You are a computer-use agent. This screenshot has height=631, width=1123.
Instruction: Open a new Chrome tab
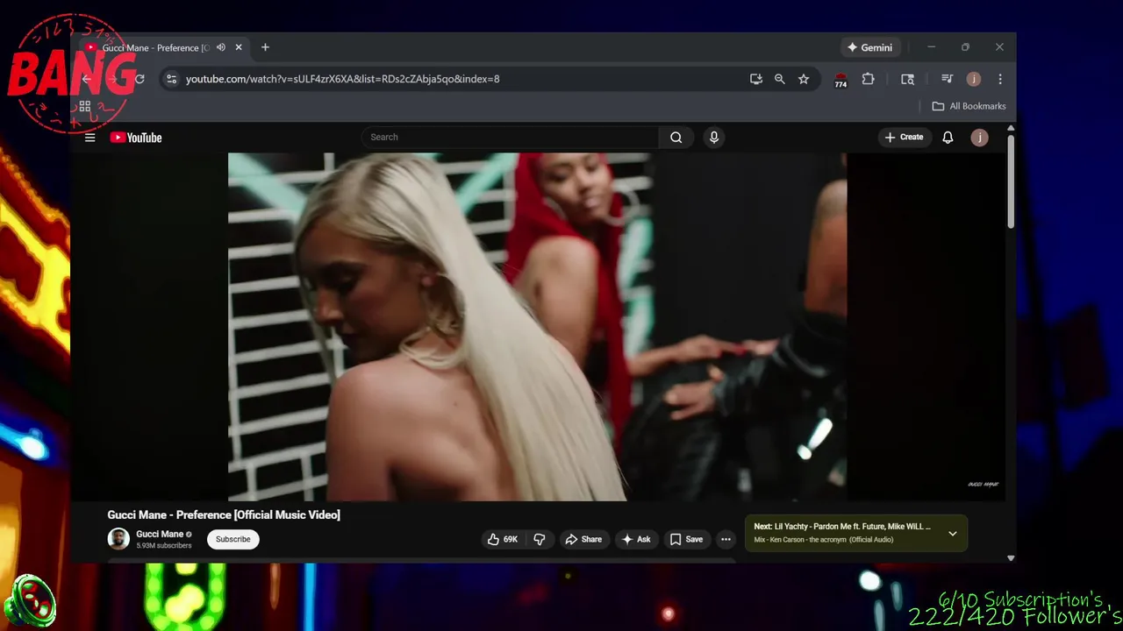coord(265,47)
